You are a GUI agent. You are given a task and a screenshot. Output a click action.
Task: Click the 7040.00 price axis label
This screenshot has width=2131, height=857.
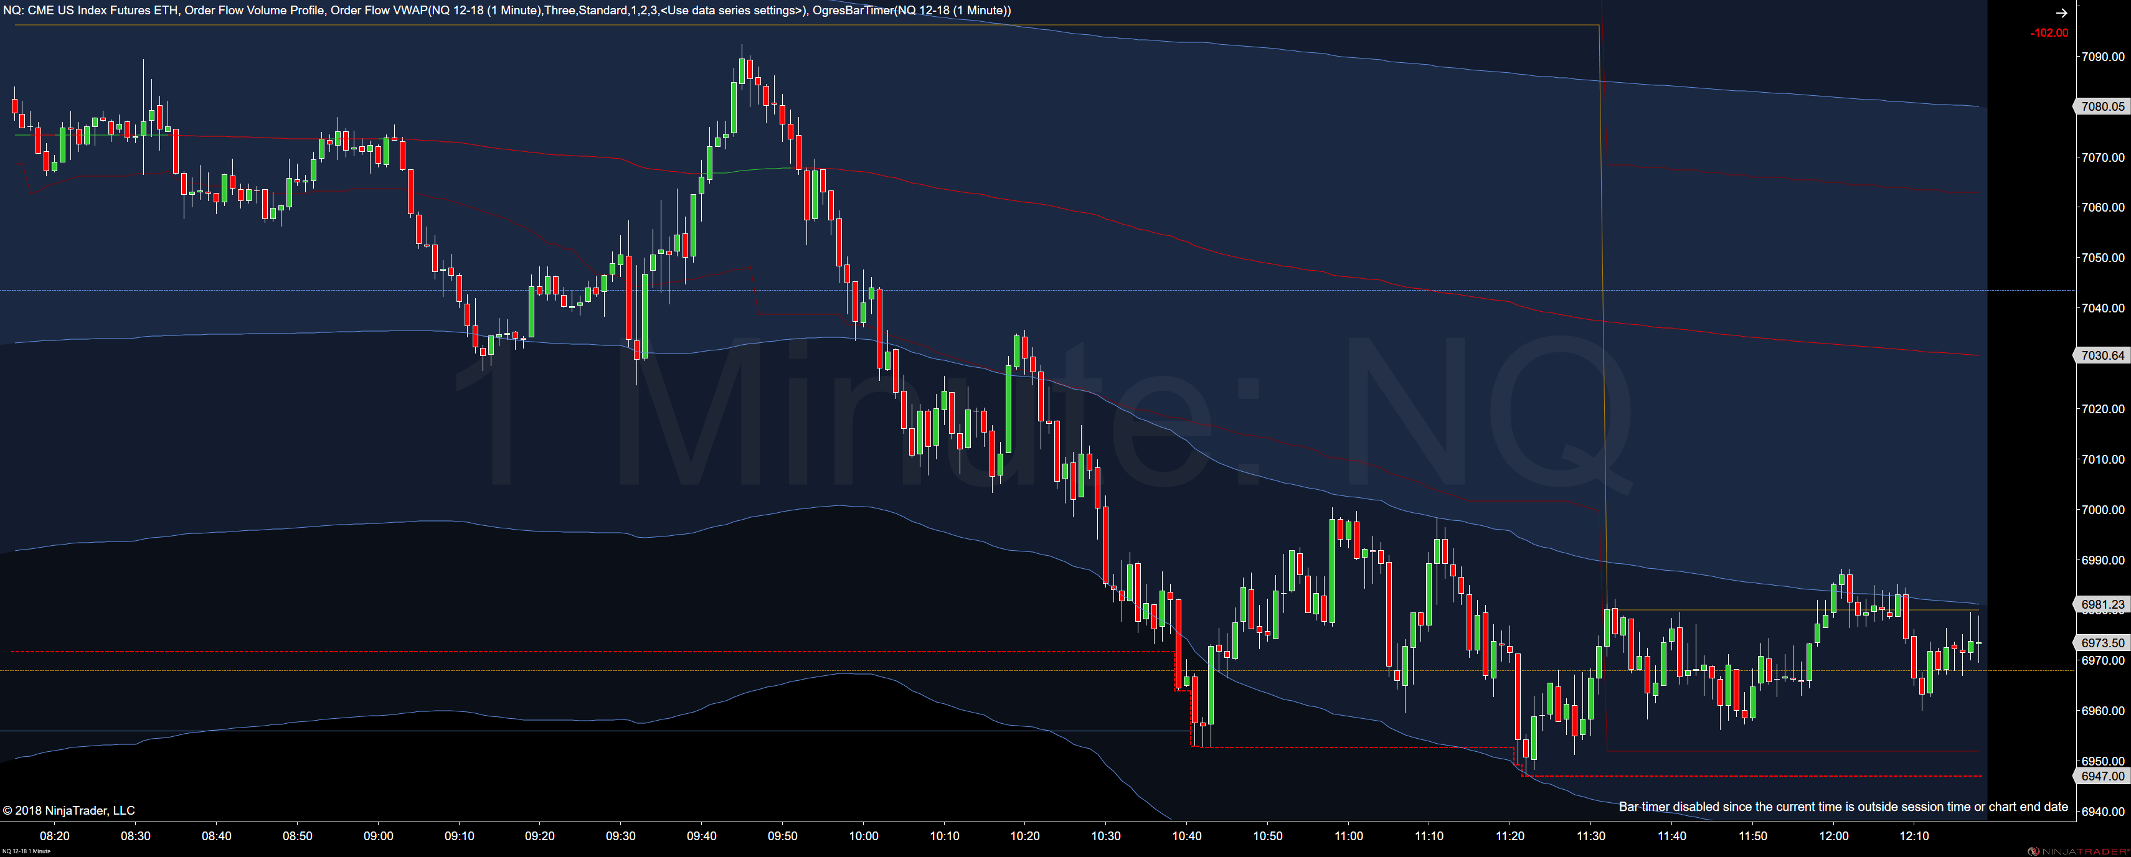(x=2102, y=308)
